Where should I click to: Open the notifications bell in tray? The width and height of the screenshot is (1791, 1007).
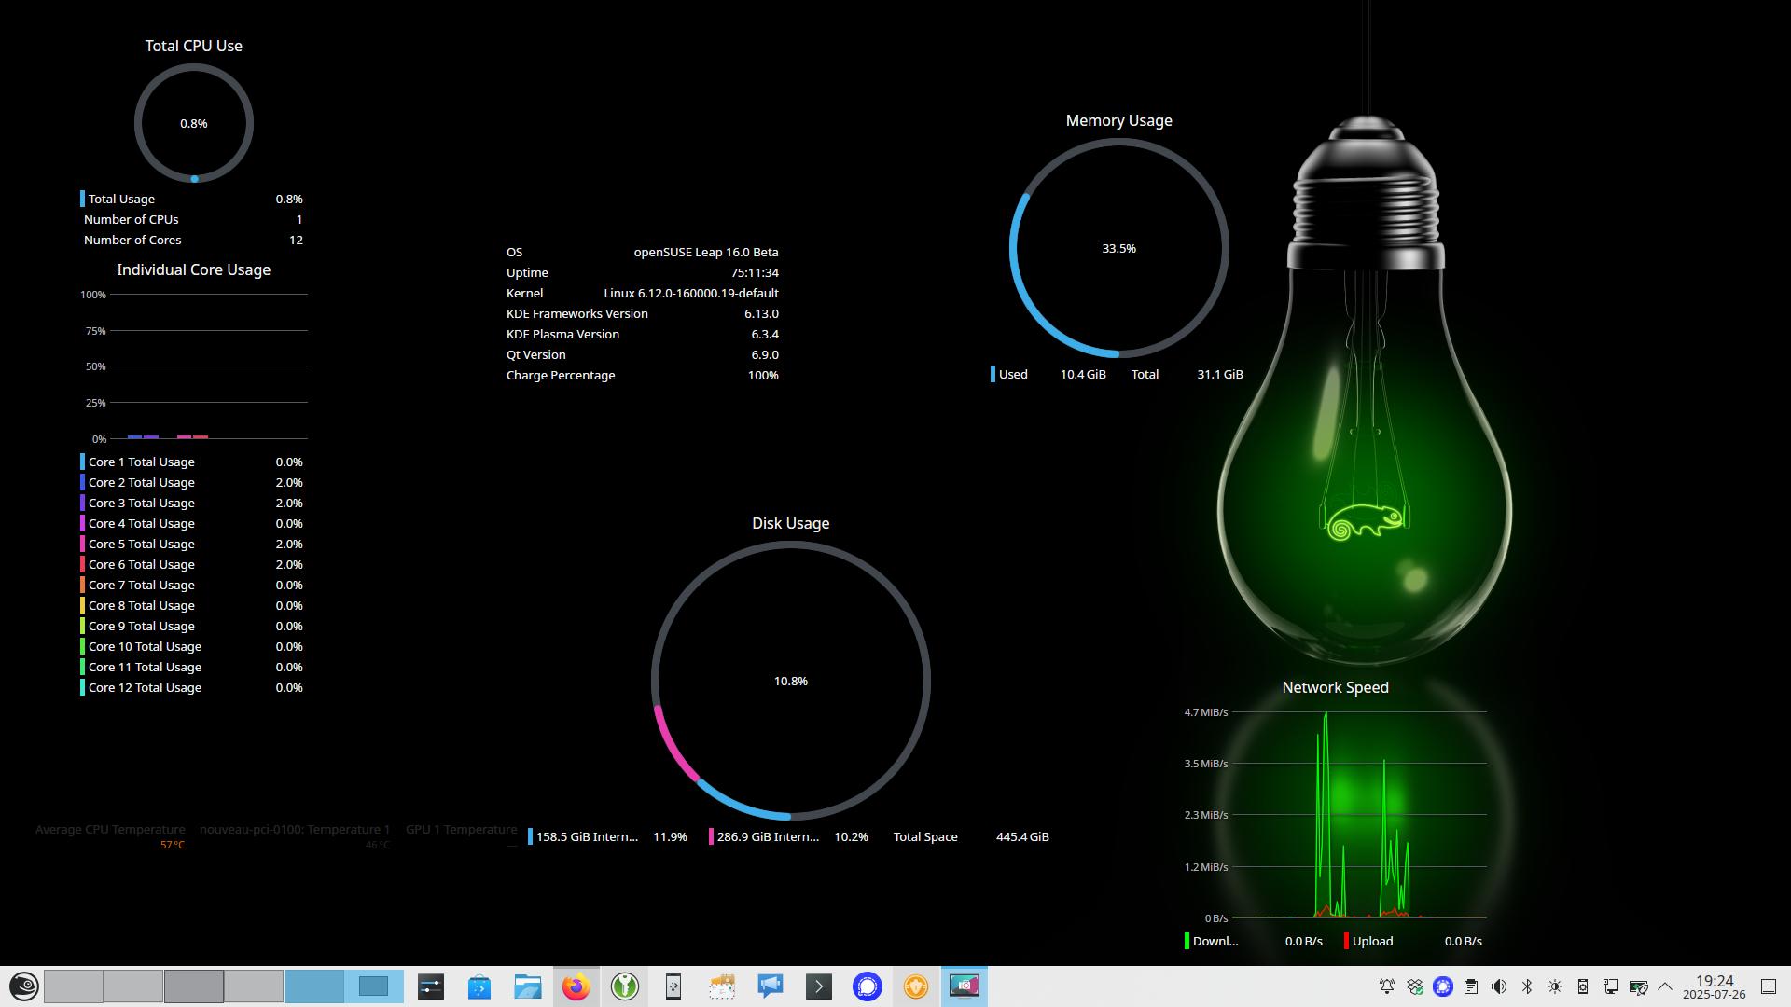point(1387,986)
